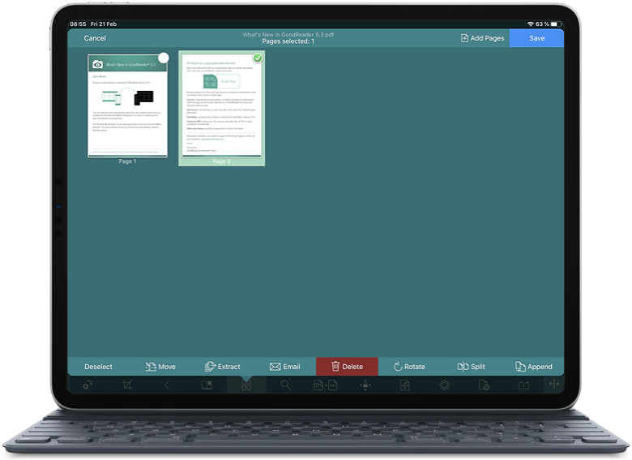Click Move in the page actions bar
The width and height of the screenshot is (632, 460).
160,367
